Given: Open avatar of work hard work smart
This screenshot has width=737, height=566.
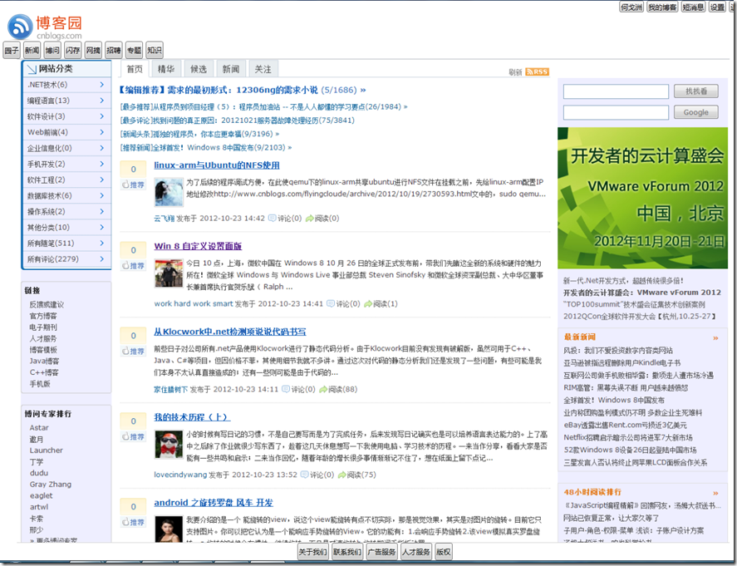Looking at the screenshot, I should tap(169, 273).
